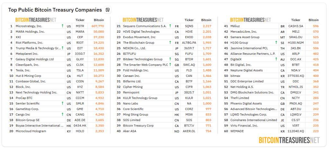Click the save-image icon beside the title
The width and height of the screenshot is (329, 149).
point(108,10)
